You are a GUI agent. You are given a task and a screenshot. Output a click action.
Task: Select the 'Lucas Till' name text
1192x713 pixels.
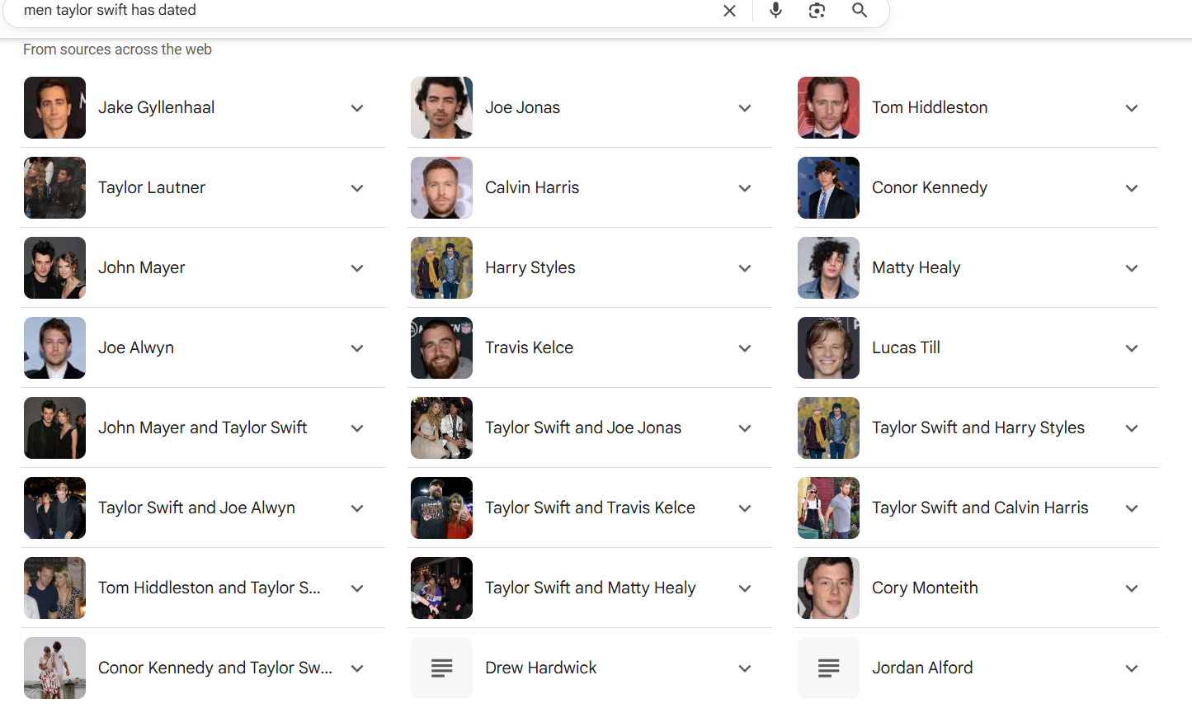[906, 347]
